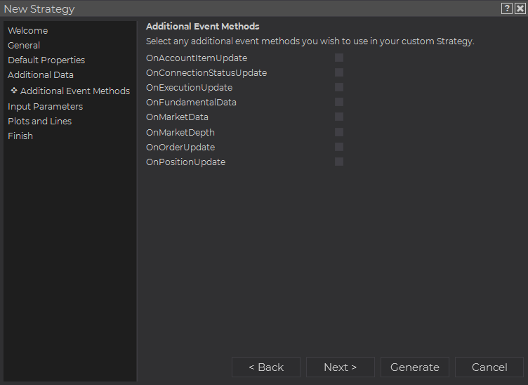Click the Generate button

pyautogui.click(x=415, y=367)
